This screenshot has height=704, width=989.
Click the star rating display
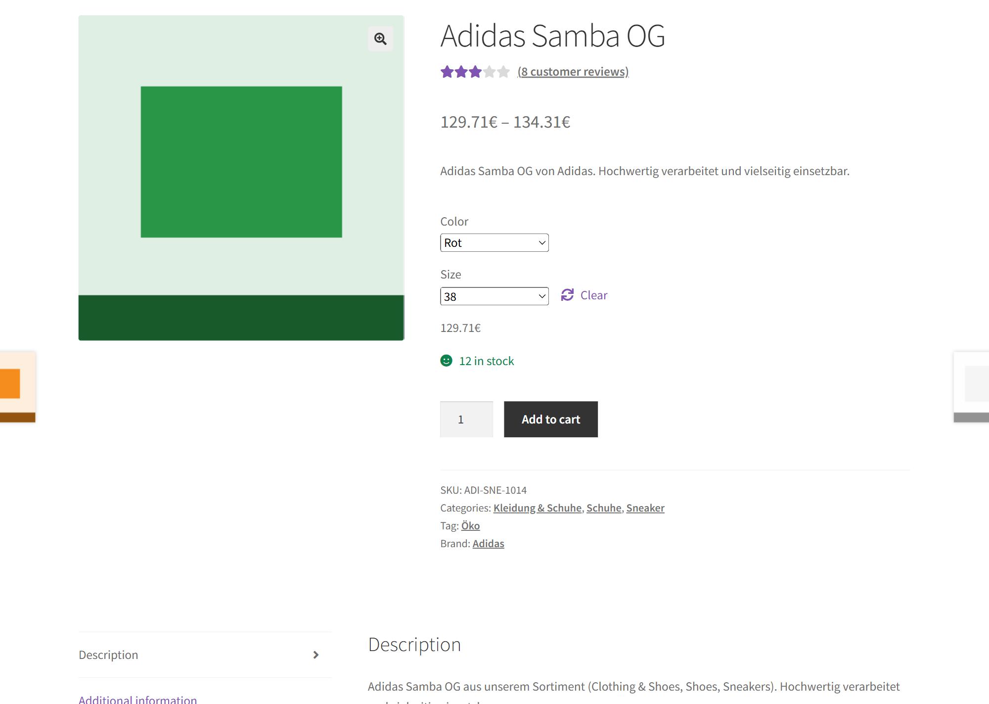(x=475, y=72)
